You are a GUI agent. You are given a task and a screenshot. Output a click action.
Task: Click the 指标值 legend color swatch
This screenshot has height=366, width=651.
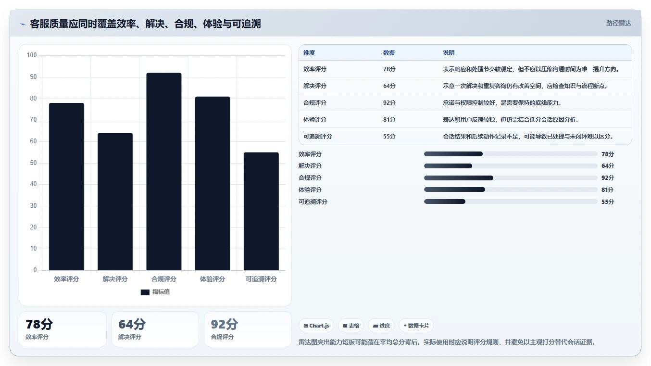[x=145, y=292]
